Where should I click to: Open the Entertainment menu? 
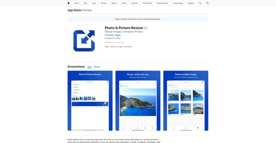click(x=162, y=3)
